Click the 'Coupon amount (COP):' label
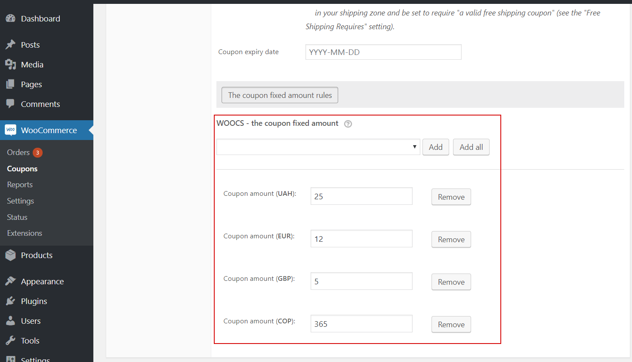632x362 pixels. [259, 321]
